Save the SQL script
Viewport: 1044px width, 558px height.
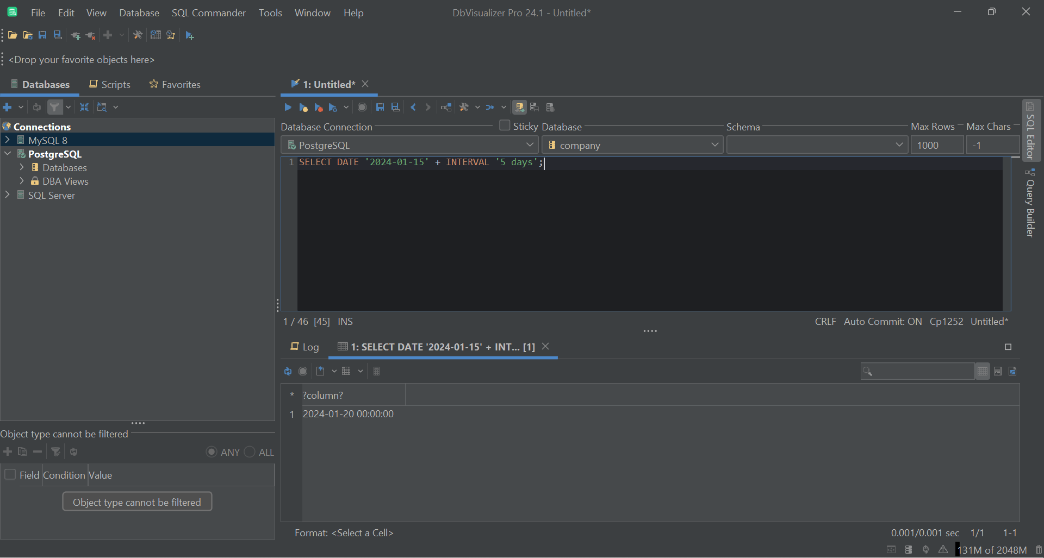(x=380, y=107)
